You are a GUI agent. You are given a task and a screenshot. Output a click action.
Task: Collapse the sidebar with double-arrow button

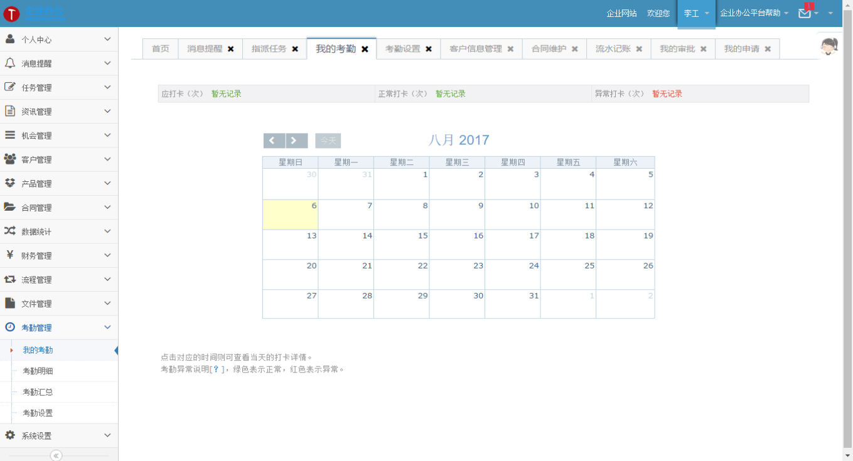tap(56, 456)
